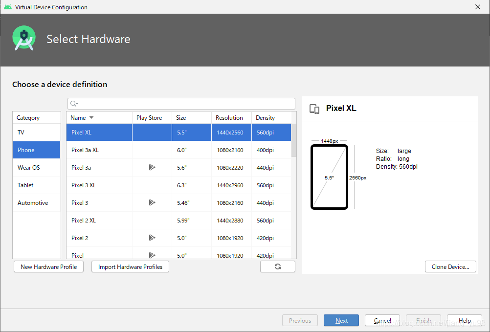Viewport: 490px width, 332px height.
Task: Select the Pixel 2 device name
Action: (80, 238)
